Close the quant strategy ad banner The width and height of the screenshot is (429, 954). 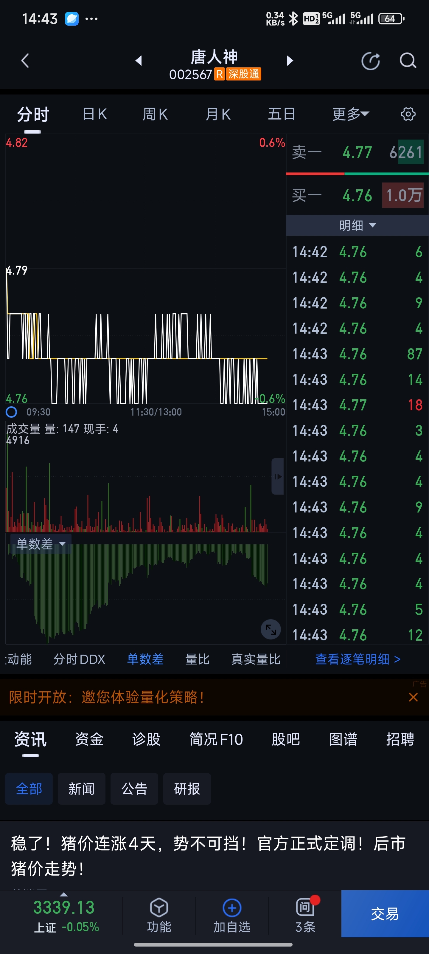[413, 697]
